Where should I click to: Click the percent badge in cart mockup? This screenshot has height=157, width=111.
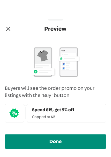click(61, 59)
